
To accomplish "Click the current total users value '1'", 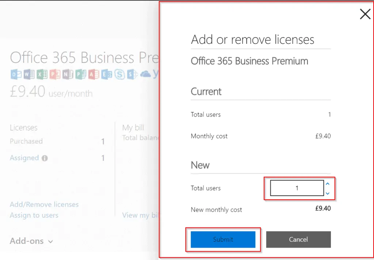I will coord(329,115).
